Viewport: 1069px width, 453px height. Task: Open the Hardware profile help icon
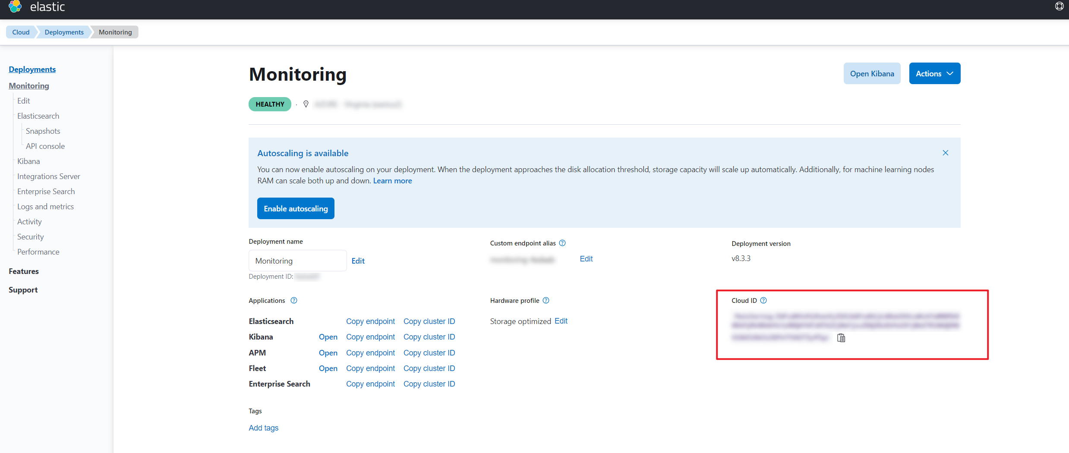click(x=546, y=300)
